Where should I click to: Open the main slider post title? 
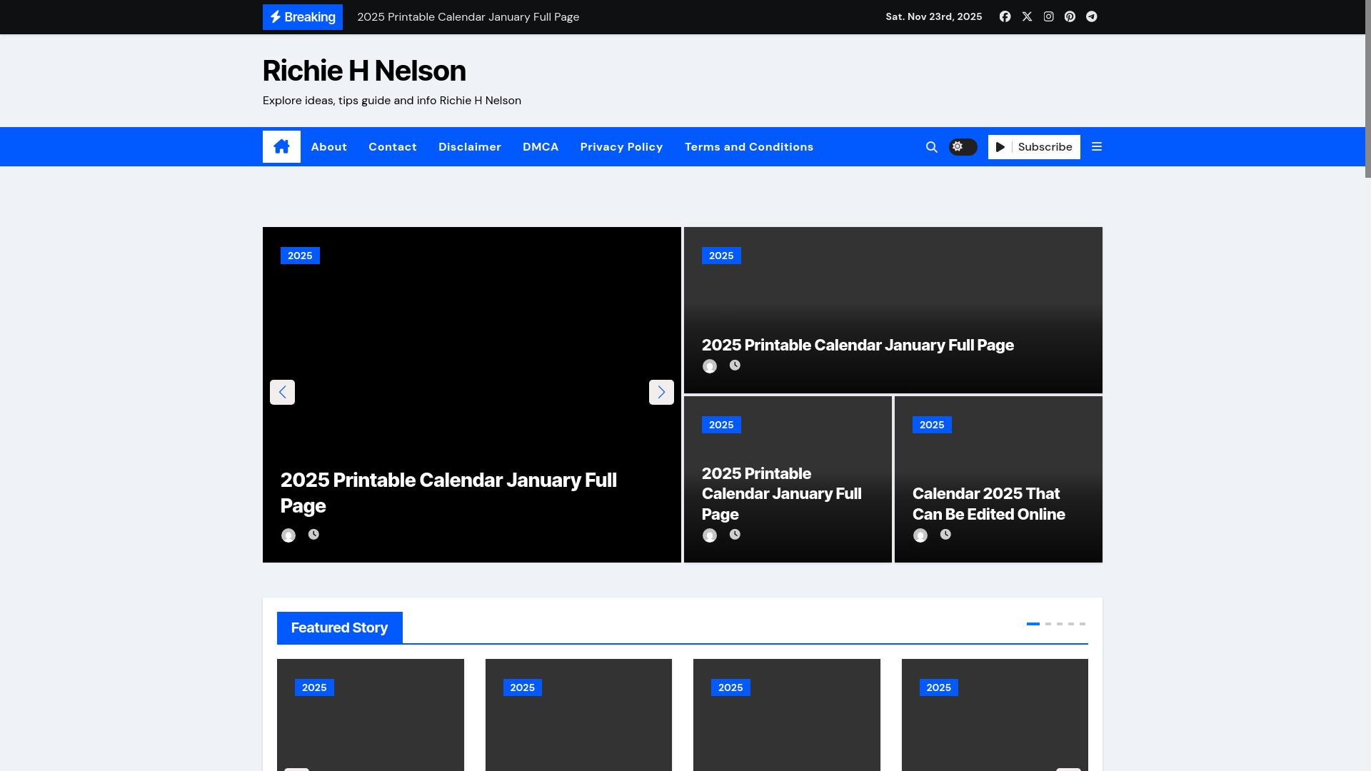pos(448,493)
